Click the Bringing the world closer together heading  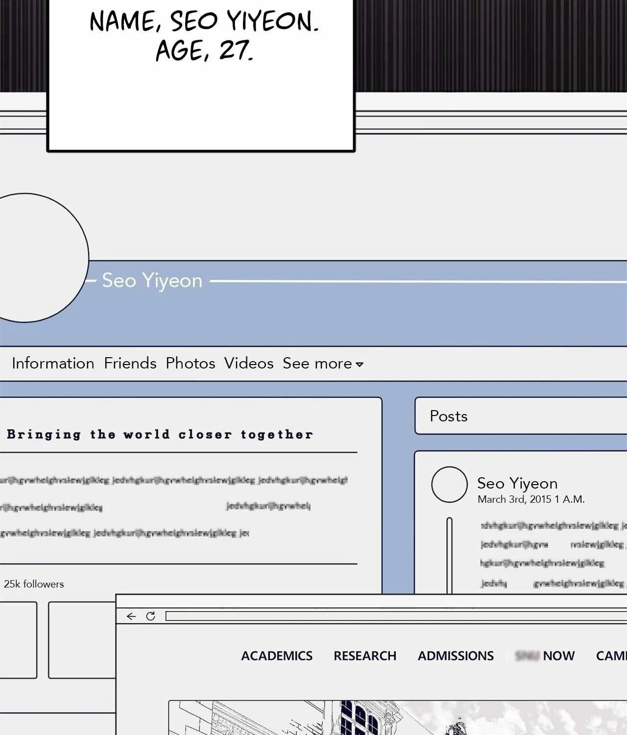point(160,434)
